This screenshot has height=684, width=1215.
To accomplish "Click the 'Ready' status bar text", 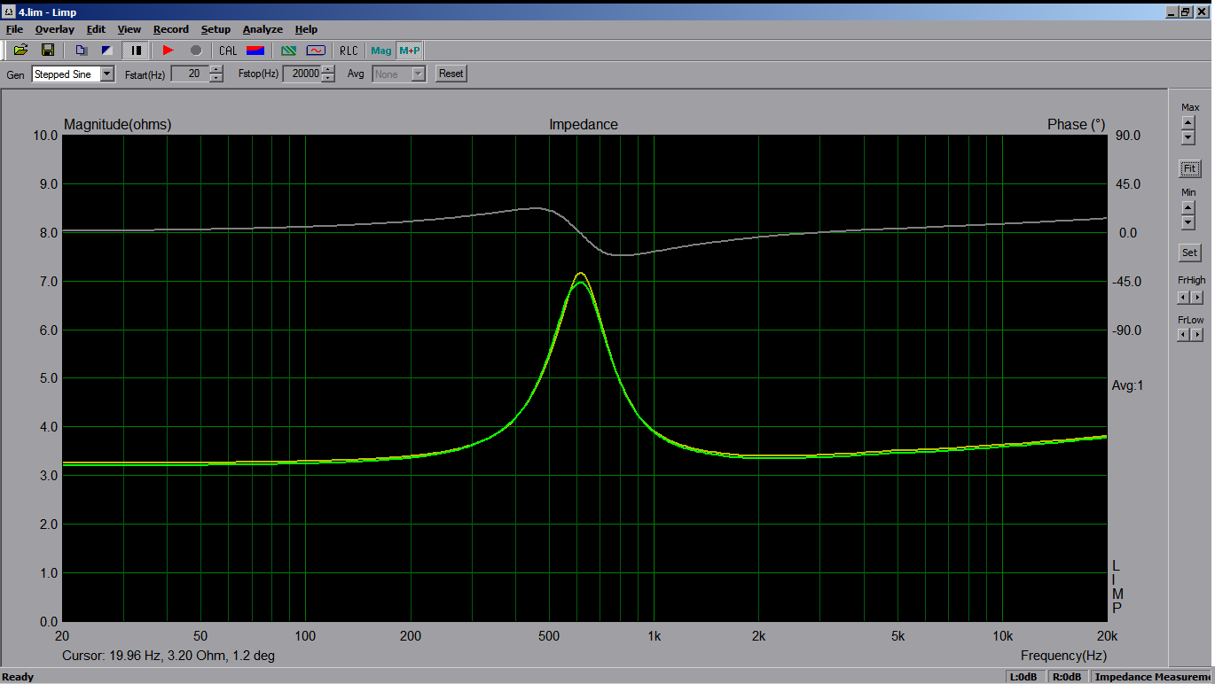I will pos(18,677).
